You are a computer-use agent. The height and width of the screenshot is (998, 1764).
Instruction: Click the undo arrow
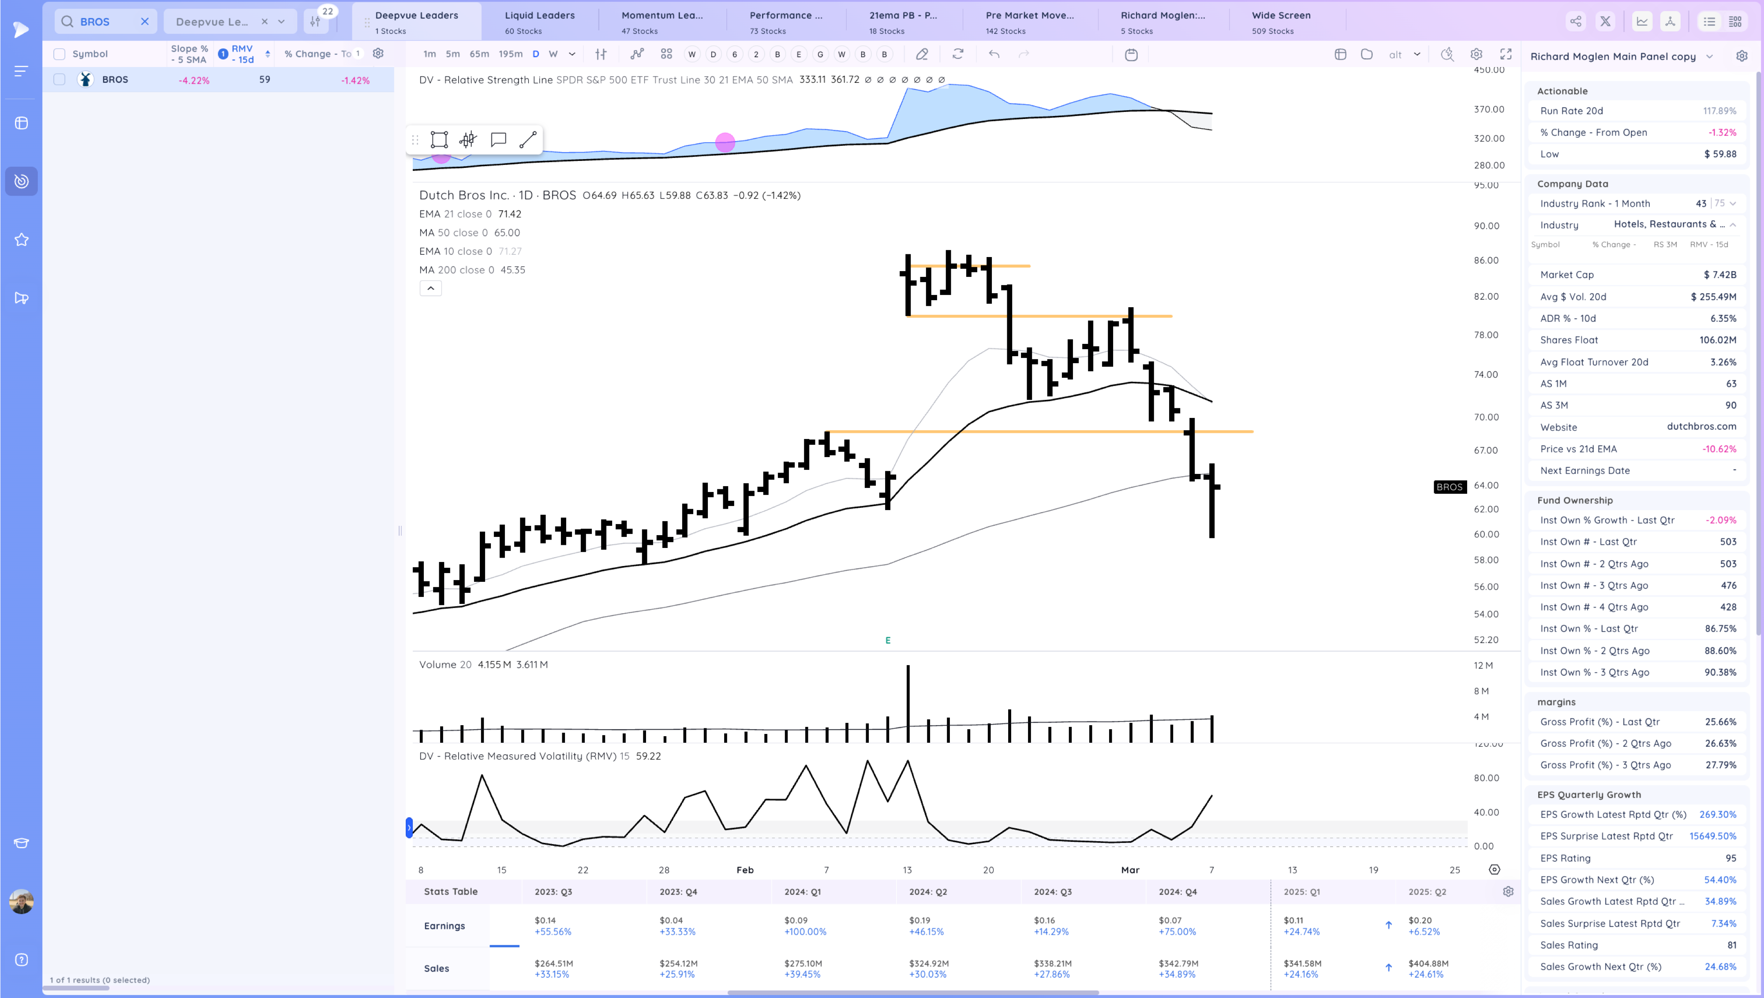994,53
